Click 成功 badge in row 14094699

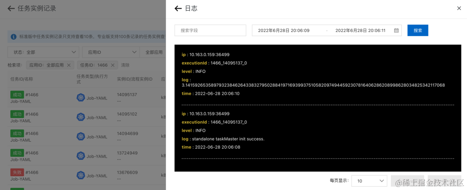[17, 133]
